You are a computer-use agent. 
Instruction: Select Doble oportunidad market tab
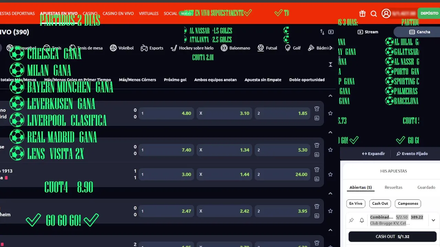tap(307, 80)
